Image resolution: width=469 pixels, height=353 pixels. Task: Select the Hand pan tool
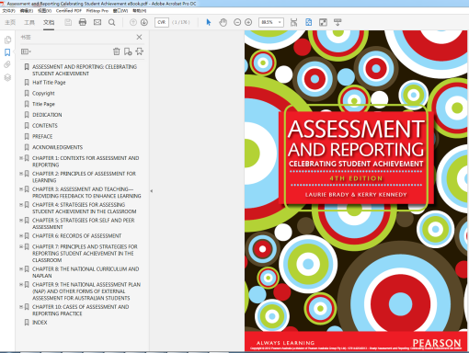[223, 22]
